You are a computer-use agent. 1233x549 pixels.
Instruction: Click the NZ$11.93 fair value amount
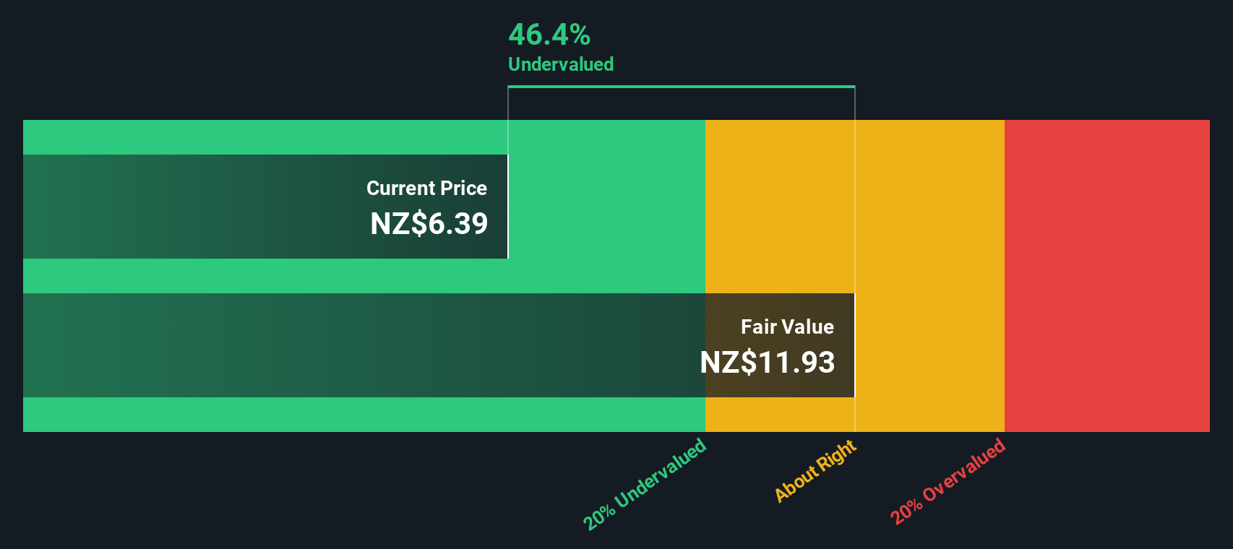click(767, 363)
